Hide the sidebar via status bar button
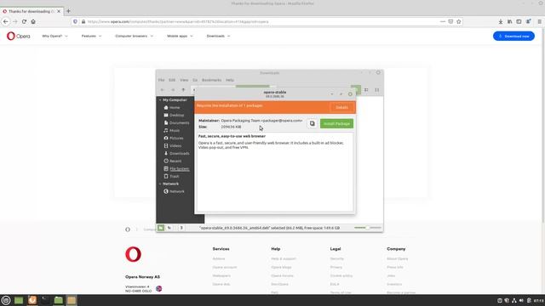This screenshot has width=545, height=306. point(181,228)
